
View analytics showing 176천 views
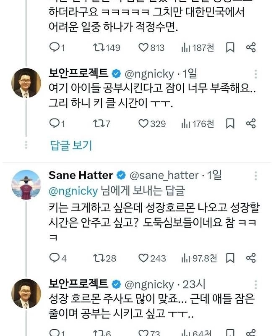[198, 123]
